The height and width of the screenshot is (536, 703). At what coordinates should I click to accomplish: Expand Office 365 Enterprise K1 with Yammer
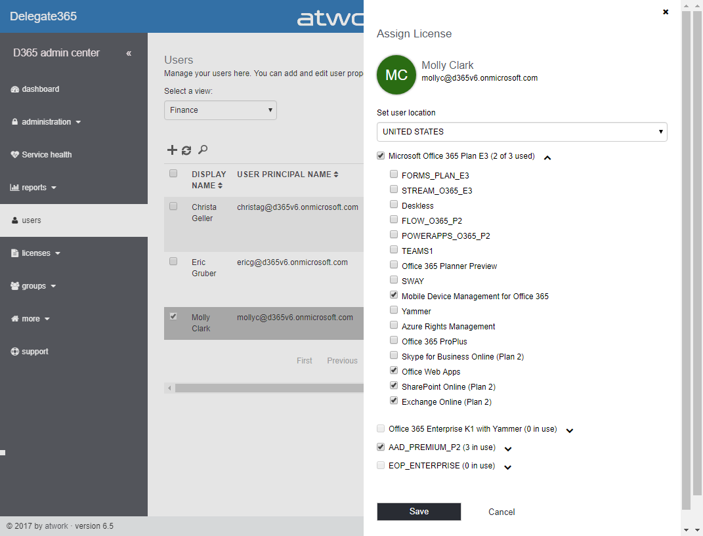[569, 430]
